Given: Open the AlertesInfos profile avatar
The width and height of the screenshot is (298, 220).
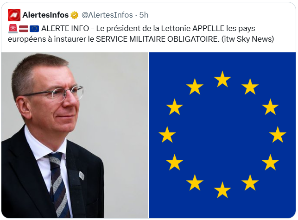Looking at the screenshot, I should [x=14, y=15].
